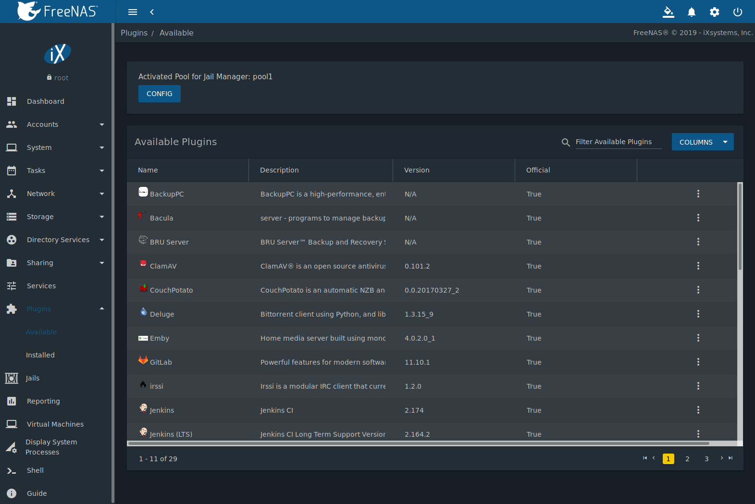755x504 pixels.
Task: Go to next page arrow
Action: click(x=721, y=458)
